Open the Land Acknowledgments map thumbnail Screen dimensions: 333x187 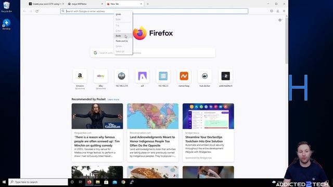click(x=152, y=116)
